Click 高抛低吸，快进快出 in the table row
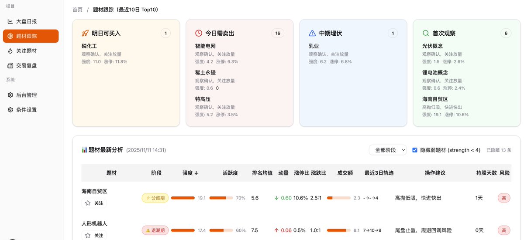524x240 pixels. (418, 198)
